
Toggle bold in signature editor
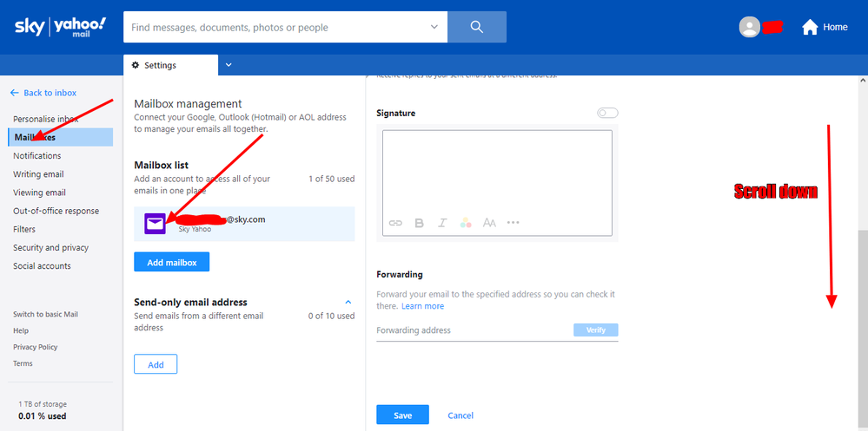[419, 223]
